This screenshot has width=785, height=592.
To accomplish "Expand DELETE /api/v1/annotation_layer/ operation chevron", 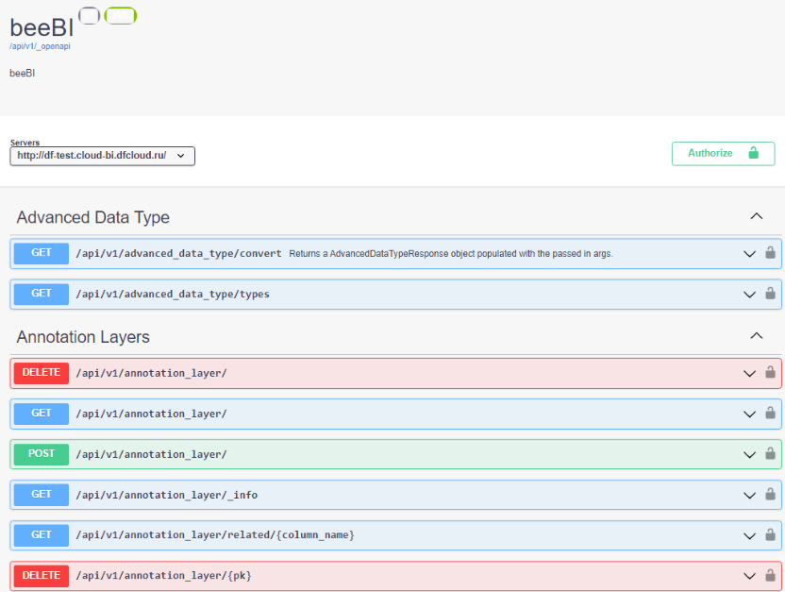I will tap(749, 374).
